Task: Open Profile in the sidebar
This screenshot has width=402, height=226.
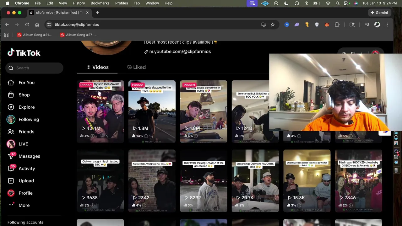Action: 25,193
